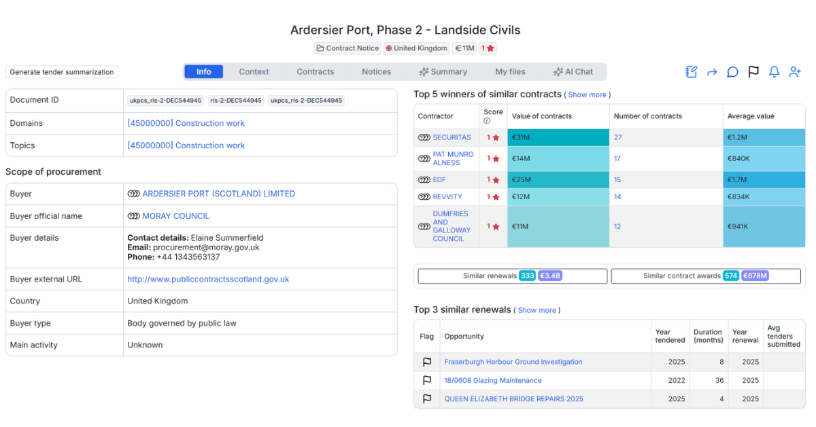
Task: Toggle flag for 18/0608 Glazing Maintenance row
Action: (427, 381)
